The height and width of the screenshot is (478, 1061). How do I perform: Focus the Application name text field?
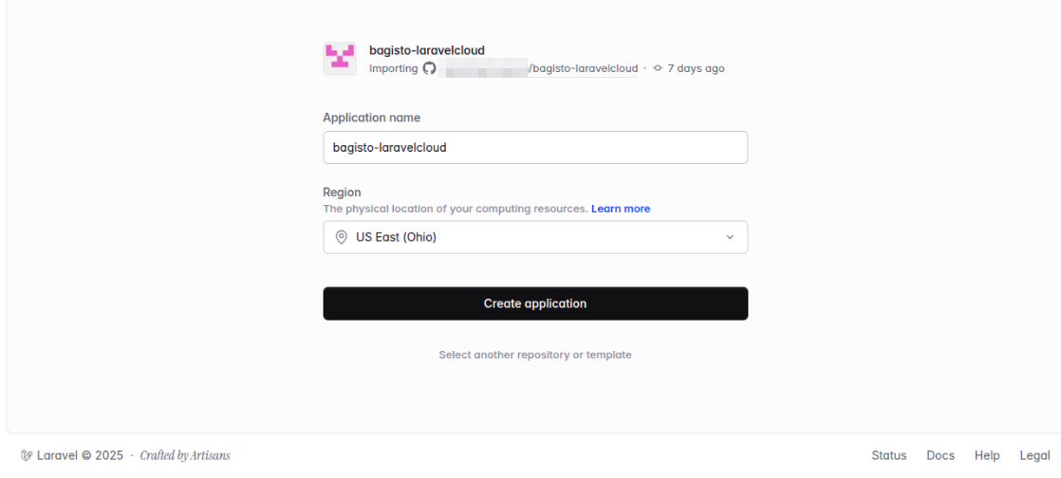tap(535, 147)
